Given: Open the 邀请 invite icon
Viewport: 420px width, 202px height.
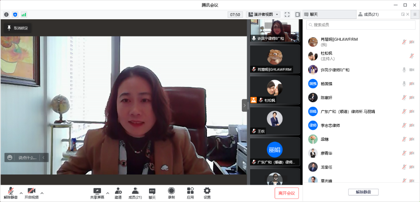Looking at the screenshot, I should tap(118, 193).
